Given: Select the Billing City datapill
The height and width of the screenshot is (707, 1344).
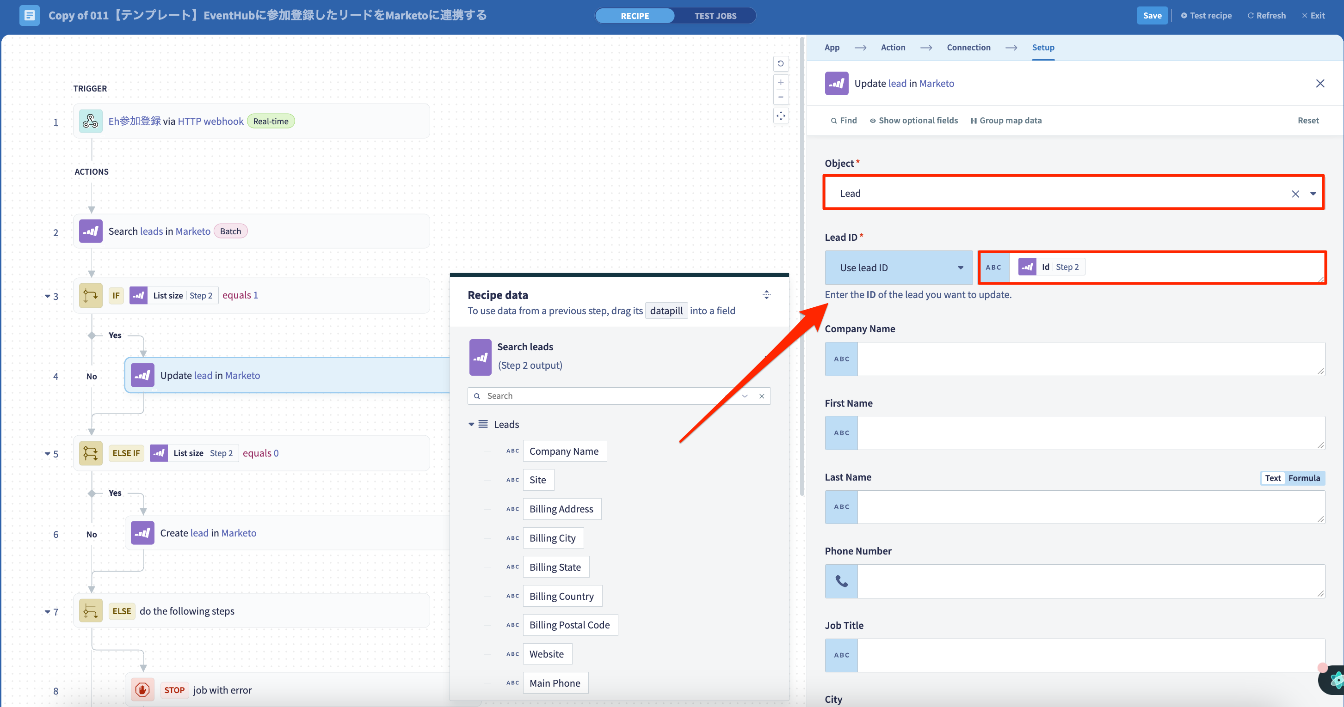Looking at the screenshot, I should click(x=553, y=538).
